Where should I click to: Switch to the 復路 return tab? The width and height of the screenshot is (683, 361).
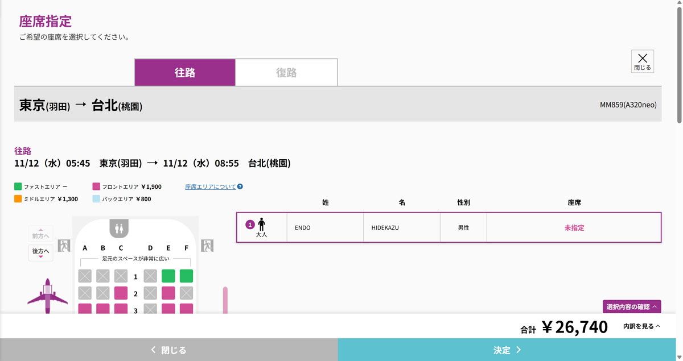(x=286, y=73)
